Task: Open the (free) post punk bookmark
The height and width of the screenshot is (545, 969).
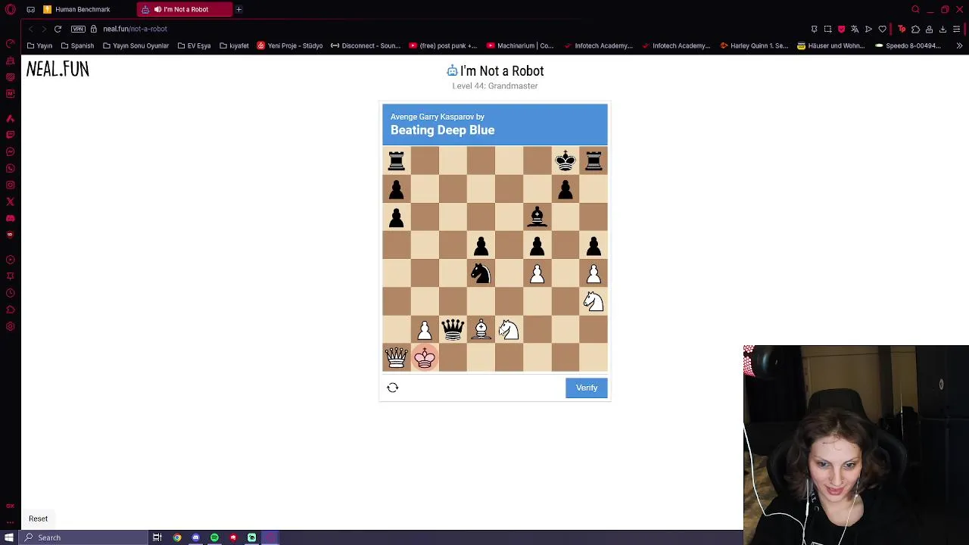Action: [x=443, y=45]
